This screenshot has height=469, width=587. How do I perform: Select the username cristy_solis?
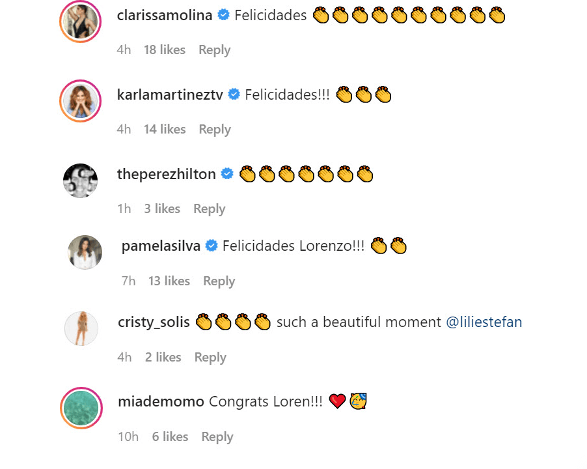(154, 322)
